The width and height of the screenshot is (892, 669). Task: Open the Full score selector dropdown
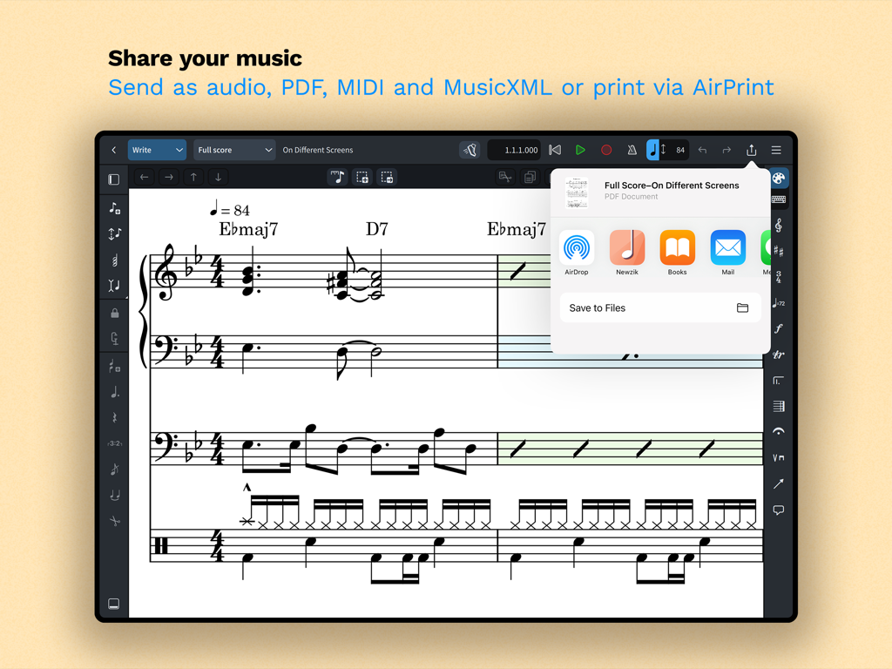click(x=234, y=150)
